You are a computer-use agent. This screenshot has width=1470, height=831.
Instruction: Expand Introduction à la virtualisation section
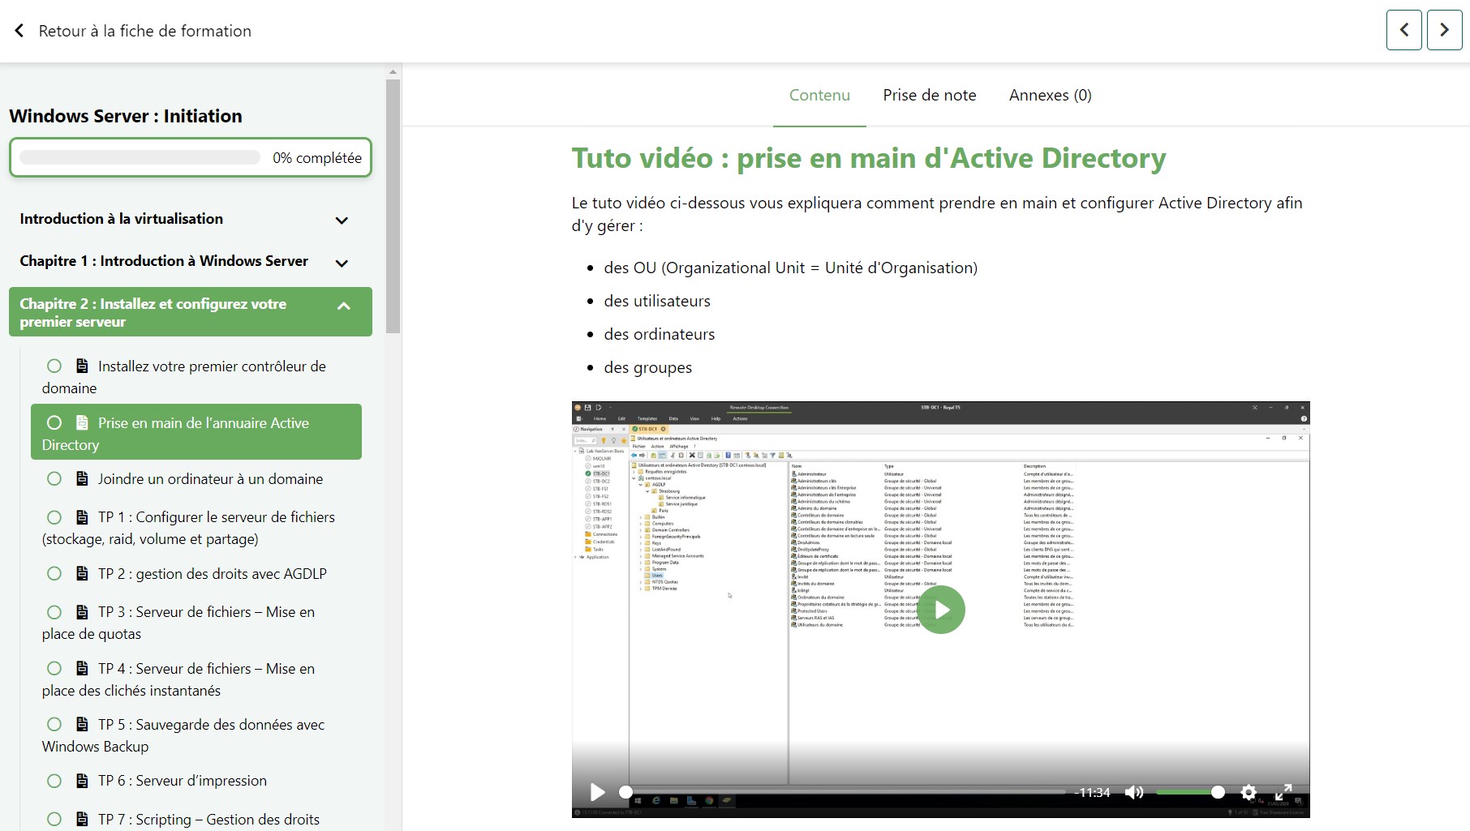coord(342,220)
